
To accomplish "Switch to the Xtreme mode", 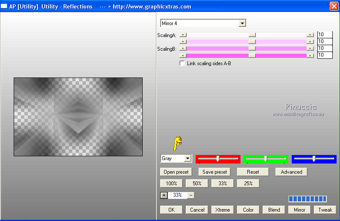I will coord(223,210).
